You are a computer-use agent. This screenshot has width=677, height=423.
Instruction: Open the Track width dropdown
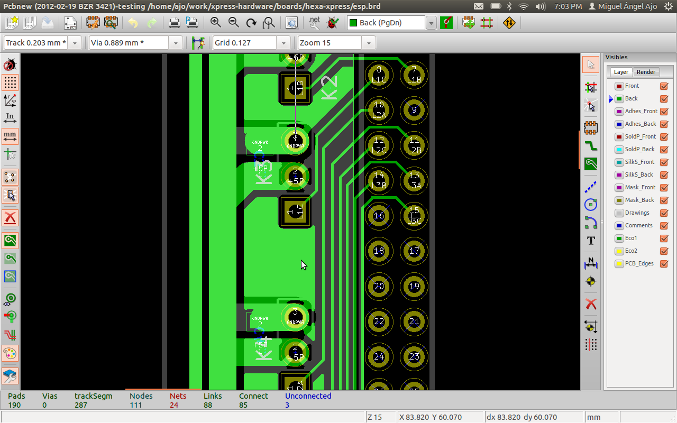pyautogui.click(x=75, y=43)
